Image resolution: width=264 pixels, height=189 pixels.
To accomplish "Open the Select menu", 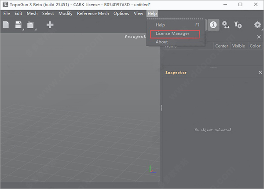I will pyautogui.click(x=48, y=14).
